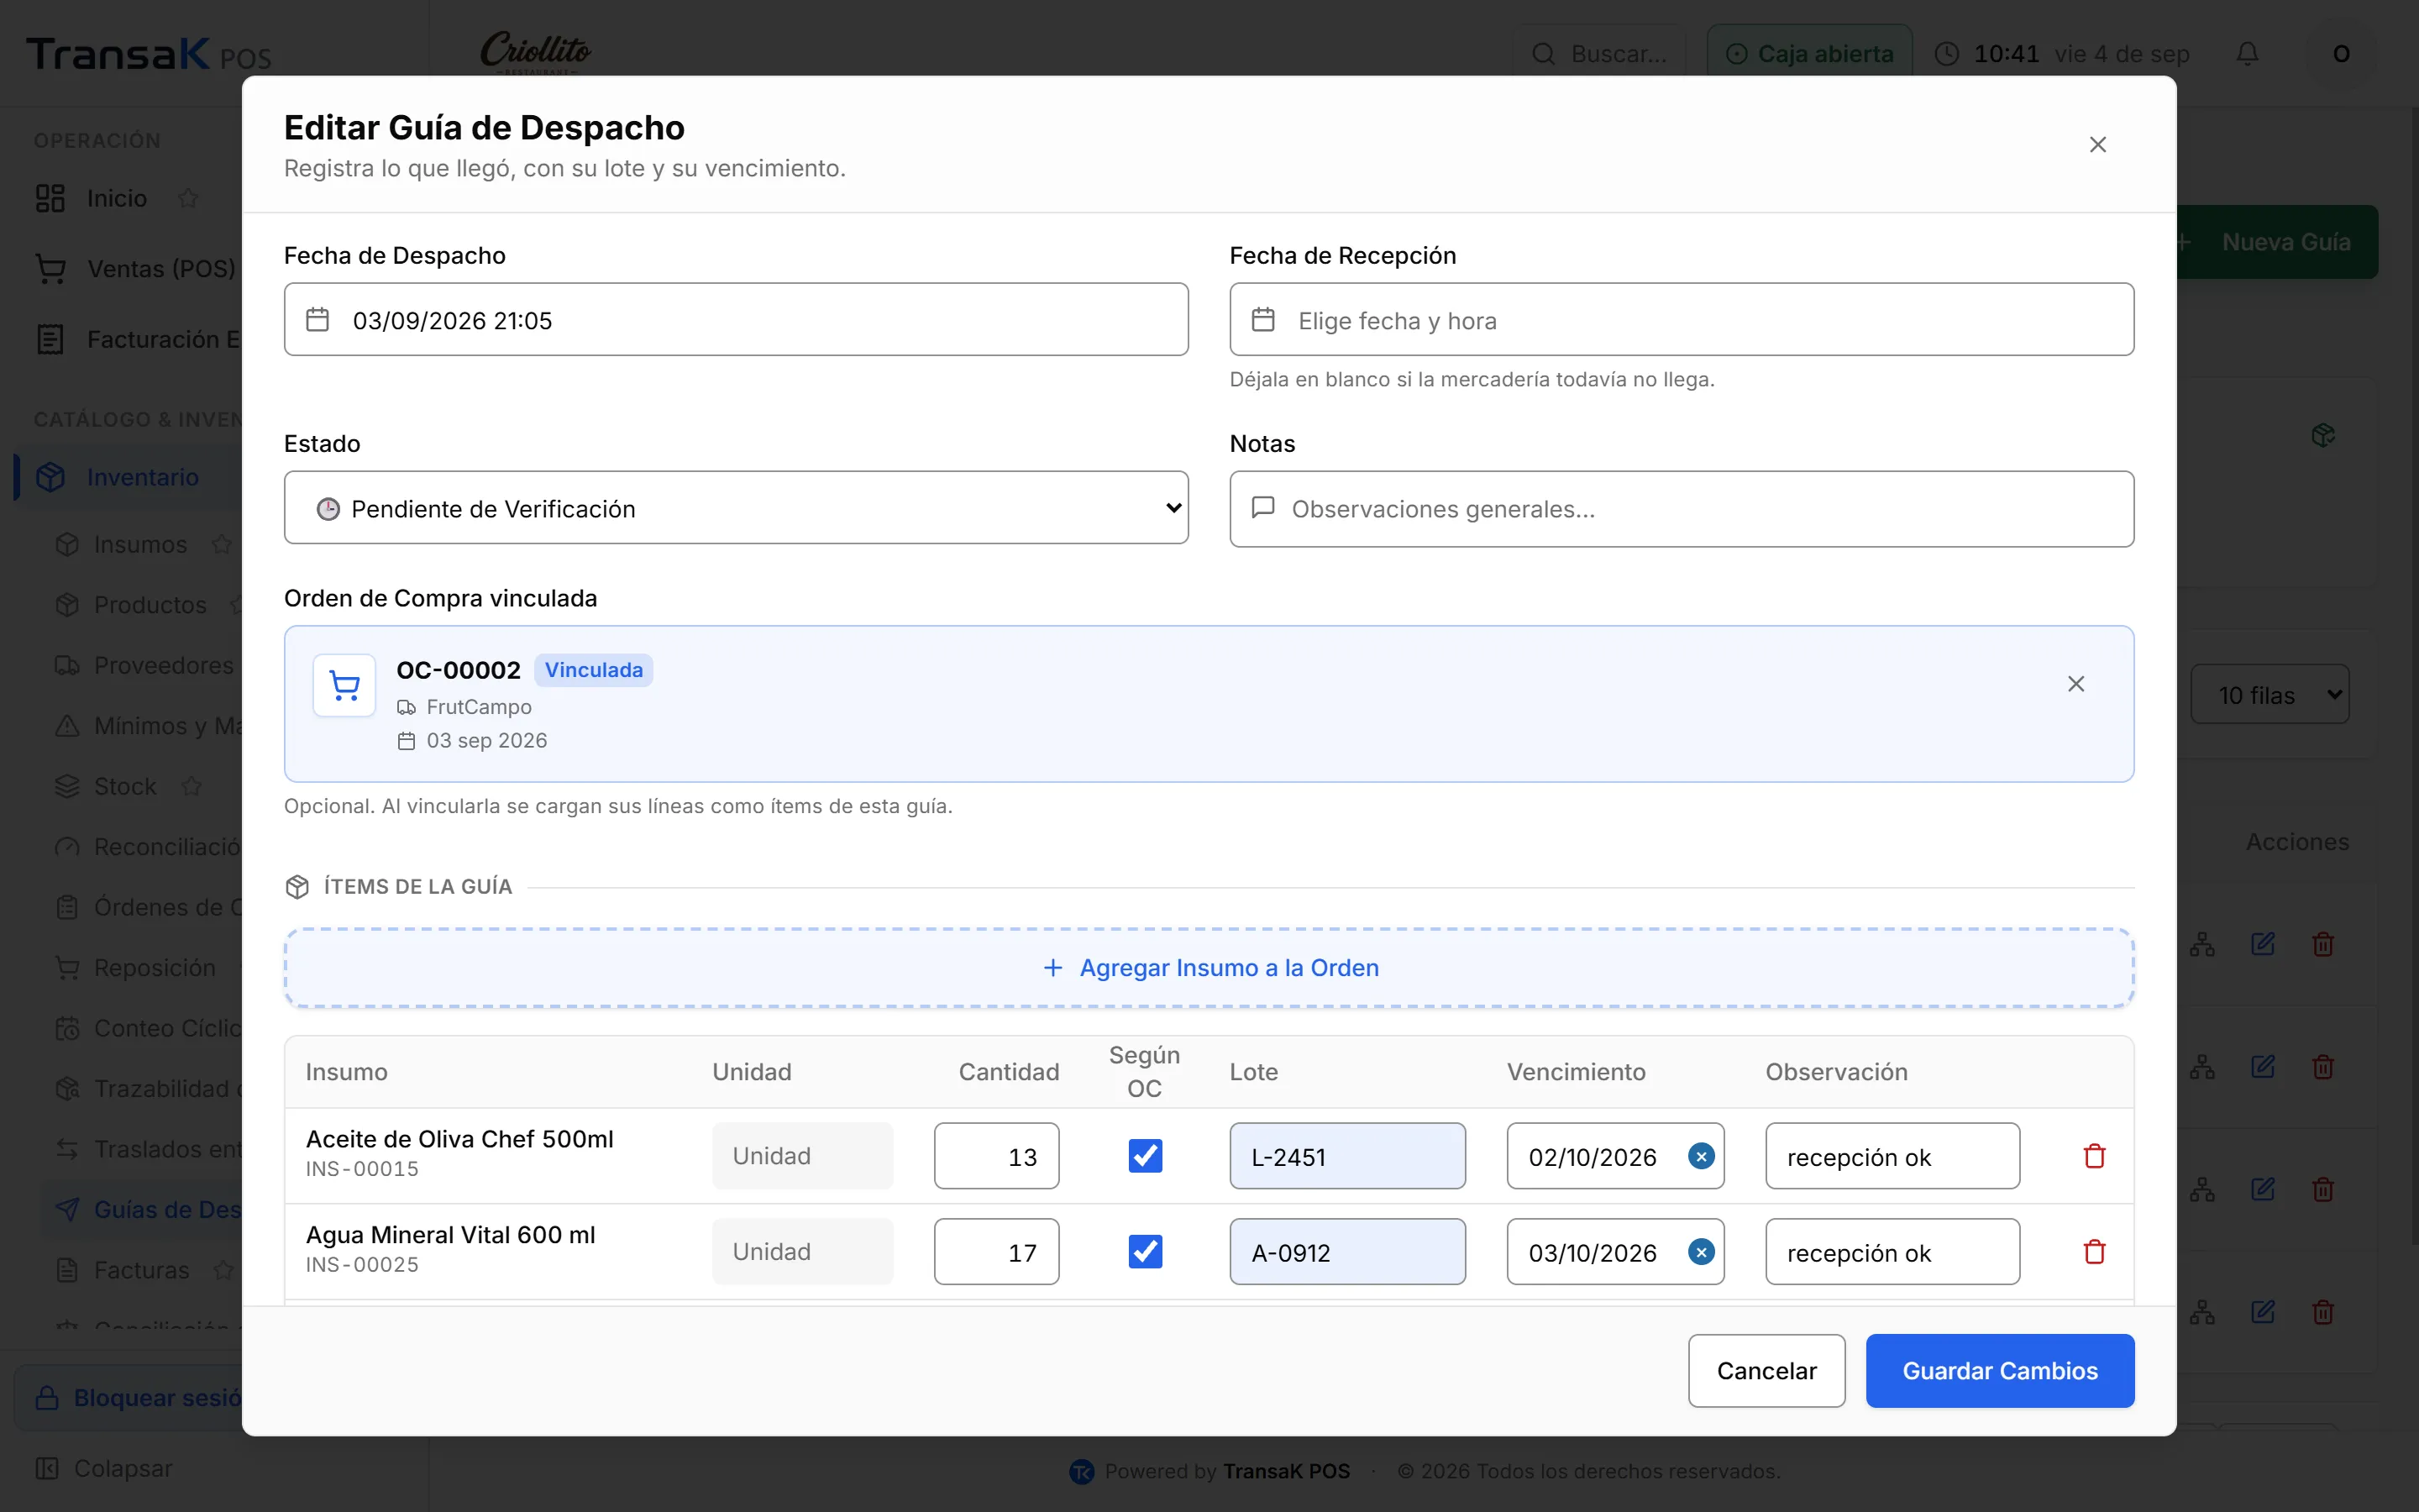Screen dimensions: 2419x1512
Task: Click the Buscar search box
Action: [1599, 54]
